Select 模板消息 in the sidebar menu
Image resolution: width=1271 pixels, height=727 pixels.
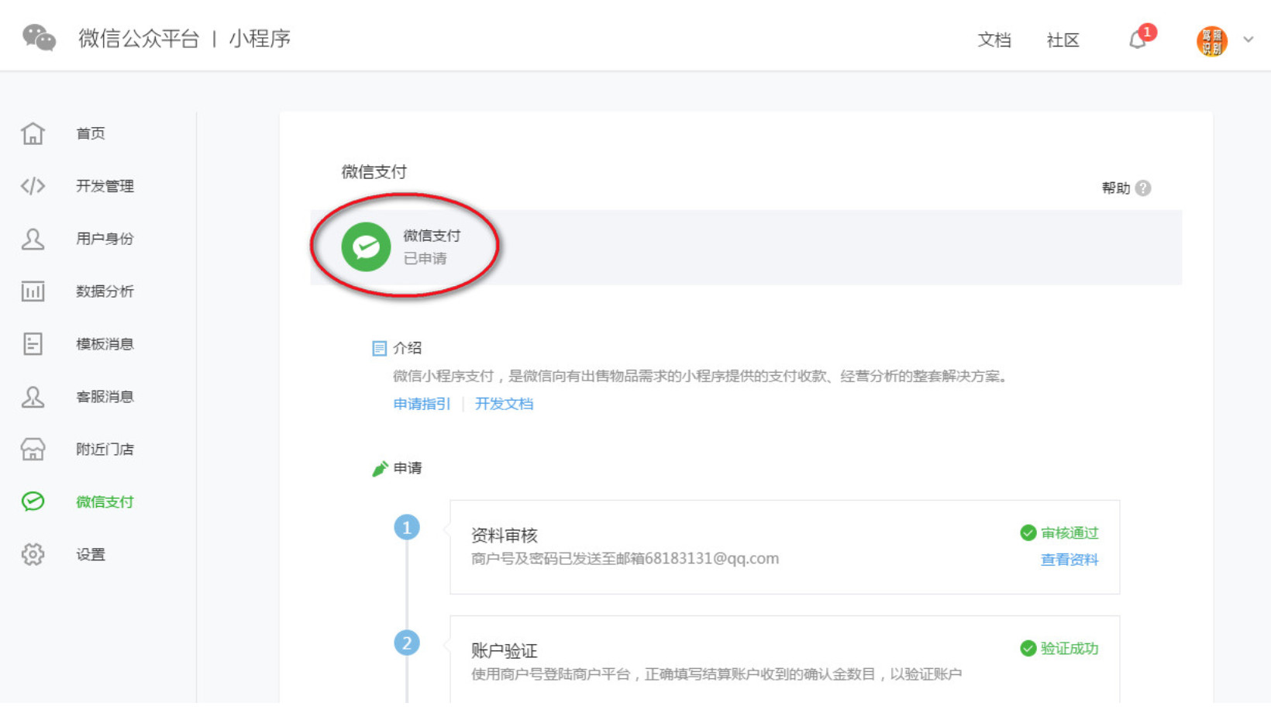coord(105,344)
